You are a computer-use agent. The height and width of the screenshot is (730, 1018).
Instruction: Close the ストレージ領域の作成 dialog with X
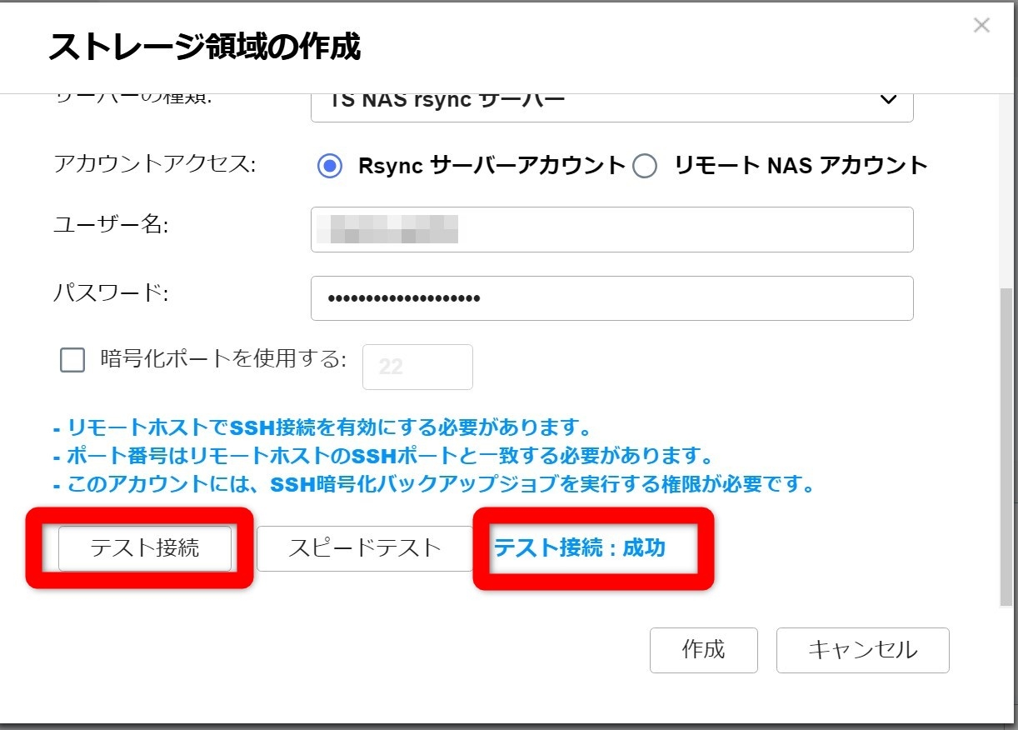coord(981,26)
